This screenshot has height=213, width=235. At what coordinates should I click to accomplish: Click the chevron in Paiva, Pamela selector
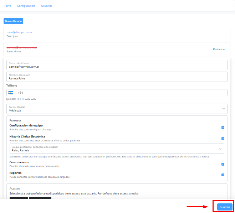pos(220,149)
